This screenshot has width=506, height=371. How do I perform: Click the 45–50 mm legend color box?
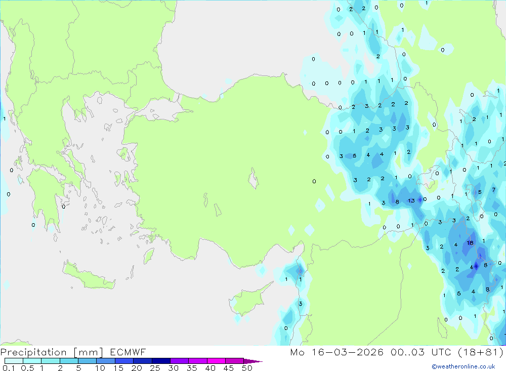235,361
